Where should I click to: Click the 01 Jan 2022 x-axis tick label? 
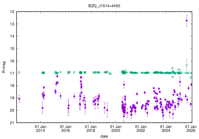pos(141,129)
